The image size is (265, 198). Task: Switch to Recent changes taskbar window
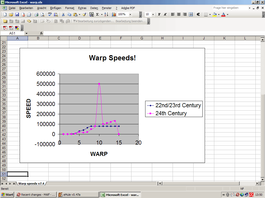point(36,195)
